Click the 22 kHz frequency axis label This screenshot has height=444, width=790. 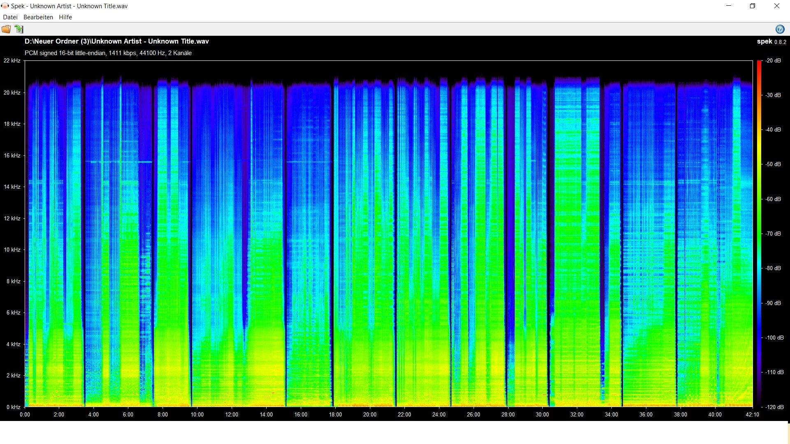(12, 61)
